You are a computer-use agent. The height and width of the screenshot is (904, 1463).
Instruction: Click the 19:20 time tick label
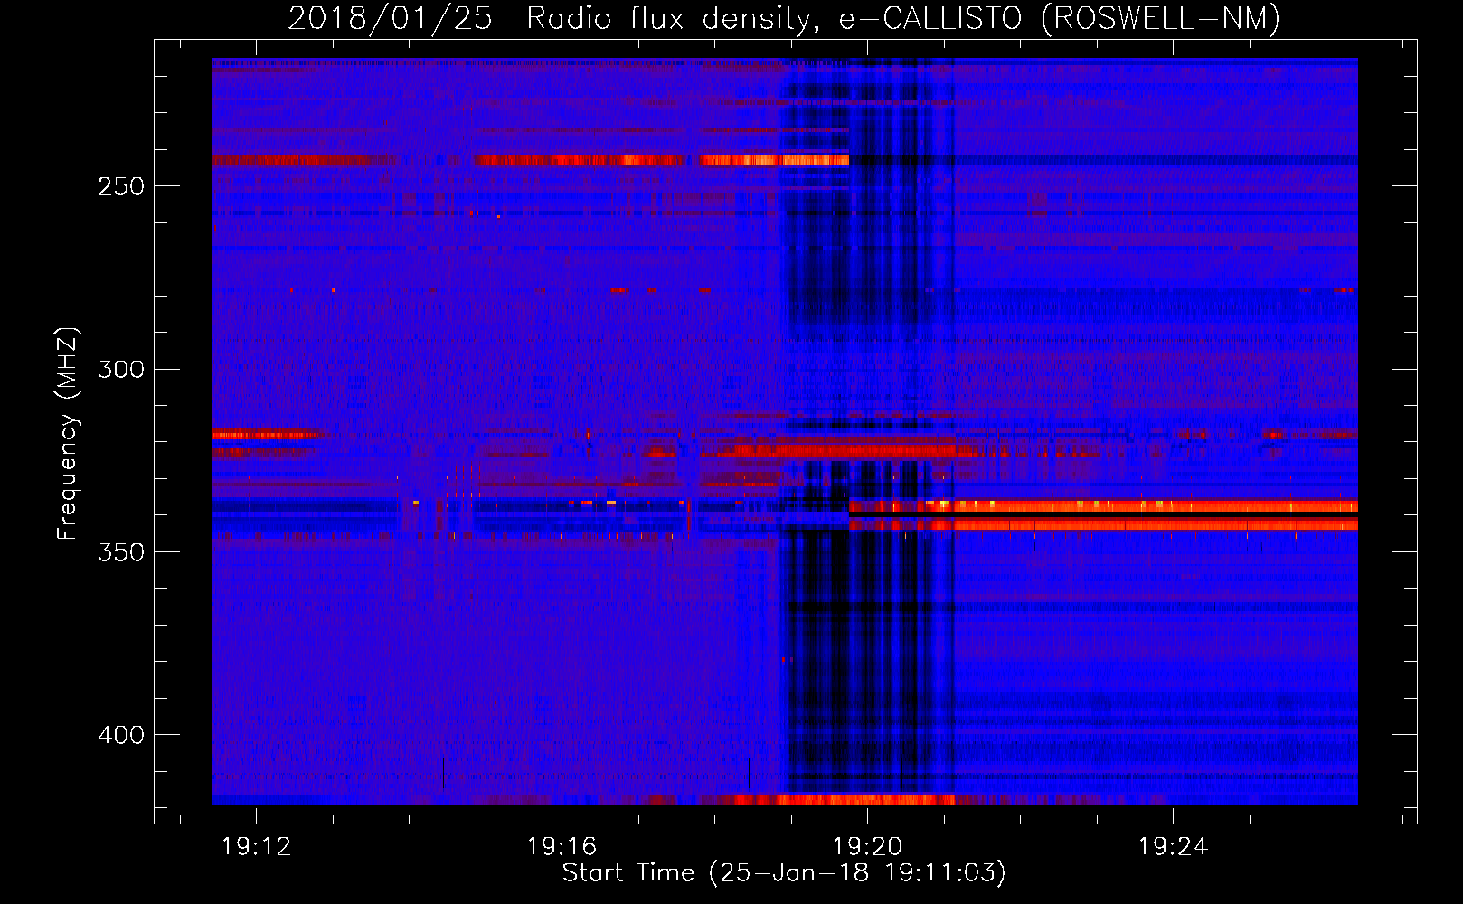pos(867,847)
